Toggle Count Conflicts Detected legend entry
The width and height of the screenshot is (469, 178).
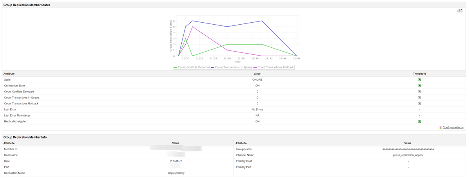(x=192, y=67)
